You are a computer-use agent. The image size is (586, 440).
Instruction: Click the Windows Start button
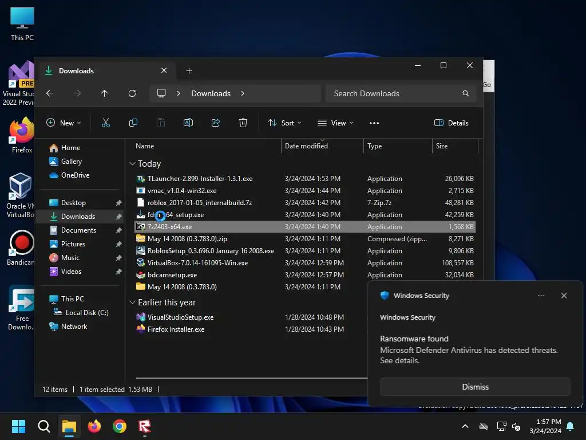point(18,426)
